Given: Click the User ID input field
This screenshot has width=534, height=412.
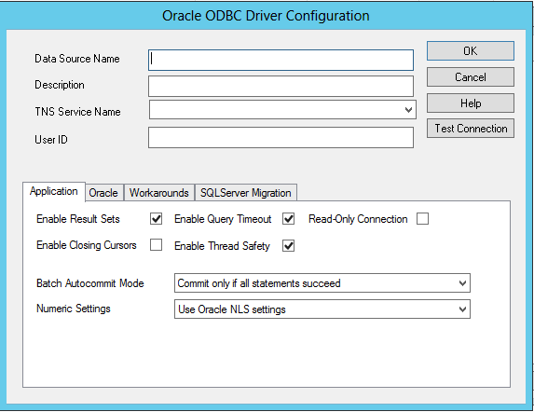Looking at the screenshot, I should tap(281, 138).
